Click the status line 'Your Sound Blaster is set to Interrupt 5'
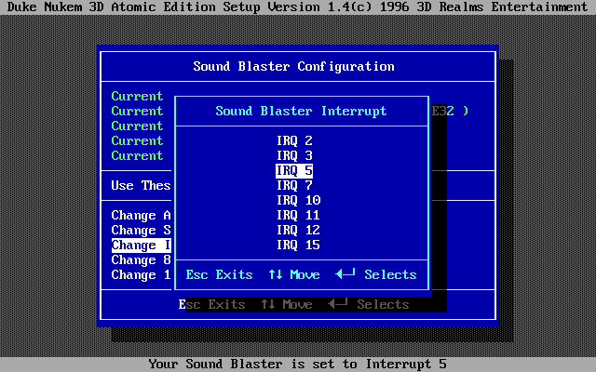Image resolution: width=596 pixels, height=372 pixels. 298,364
